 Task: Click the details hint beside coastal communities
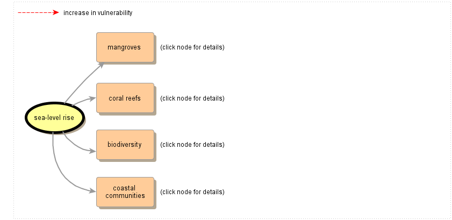coord(192,192)
